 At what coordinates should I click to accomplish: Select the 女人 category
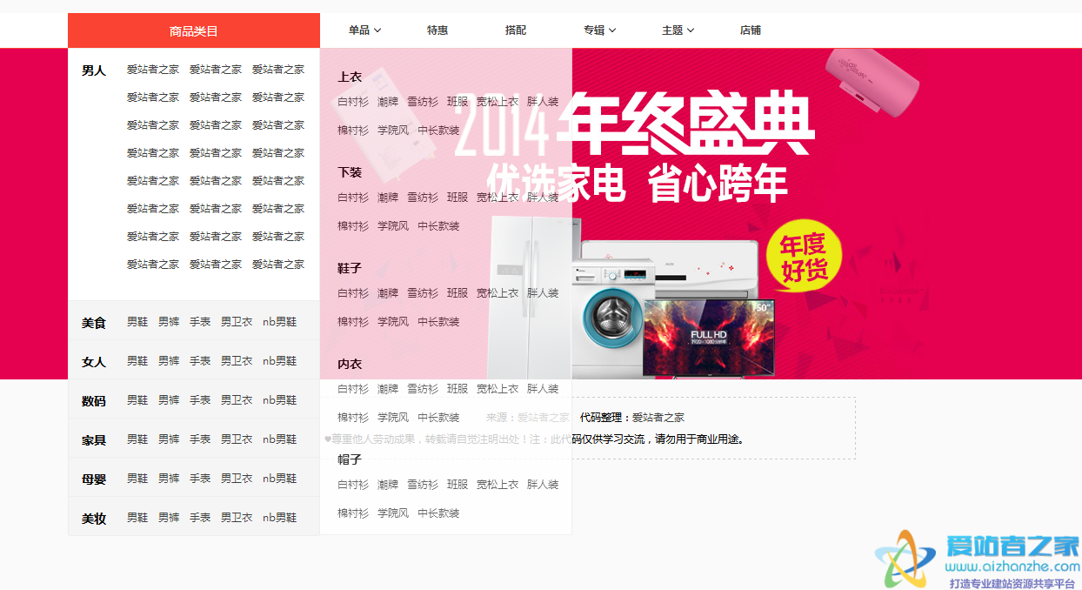(94, 362)
